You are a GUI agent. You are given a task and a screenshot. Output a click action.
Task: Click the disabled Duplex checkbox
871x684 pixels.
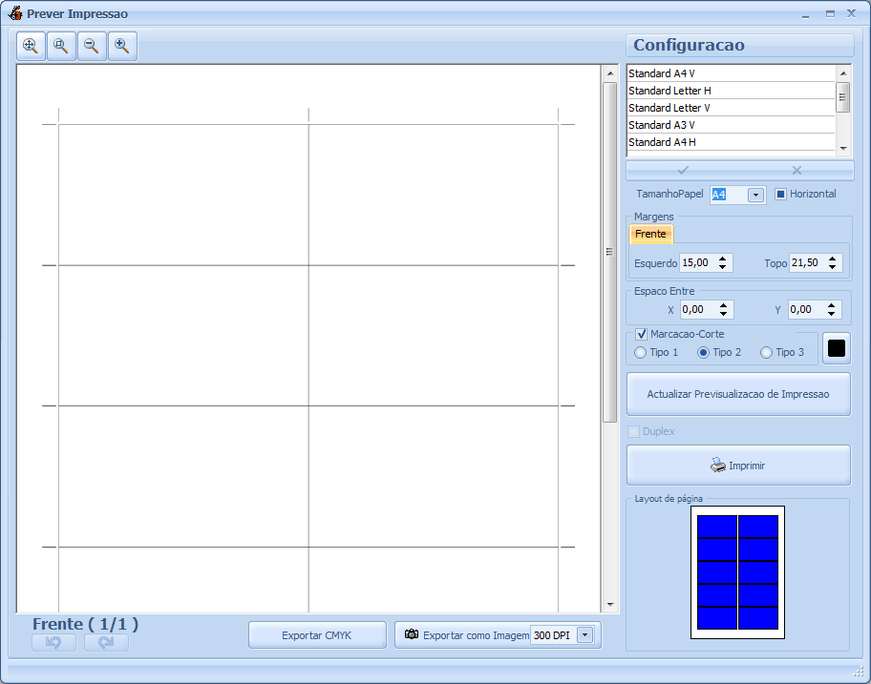click(x=633, y=431)
